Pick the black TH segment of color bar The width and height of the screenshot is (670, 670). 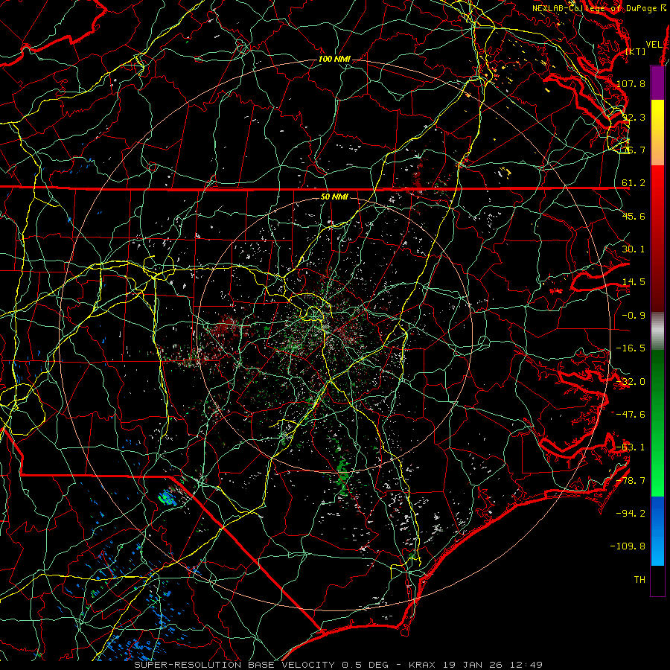[657, 580]
